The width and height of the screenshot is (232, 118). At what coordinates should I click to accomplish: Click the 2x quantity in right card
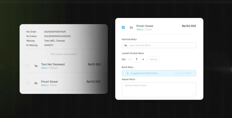[x=131, y=27]
